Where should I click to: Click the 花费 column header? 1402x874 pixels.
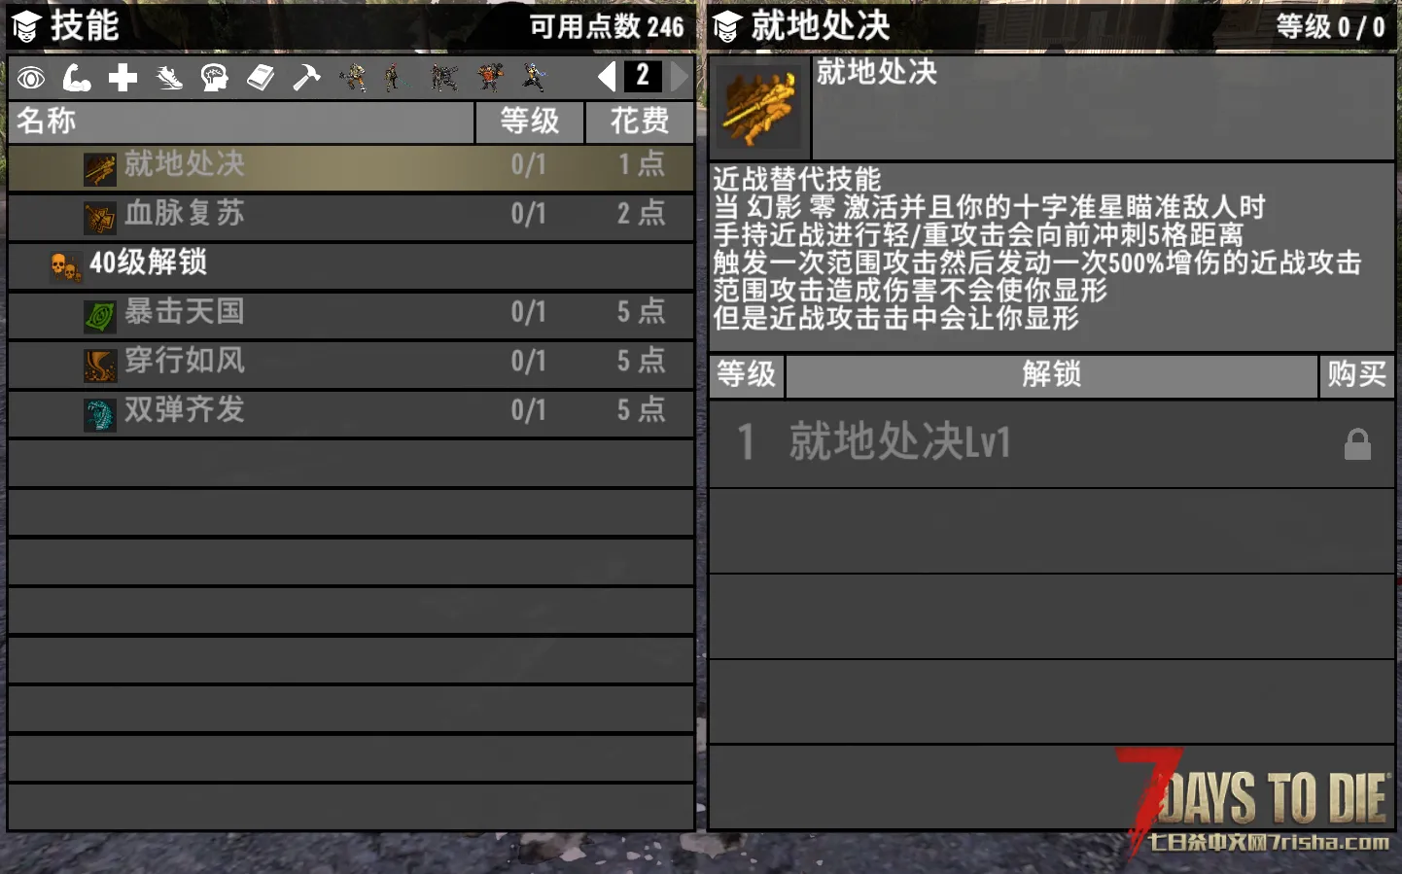[640, 122]
